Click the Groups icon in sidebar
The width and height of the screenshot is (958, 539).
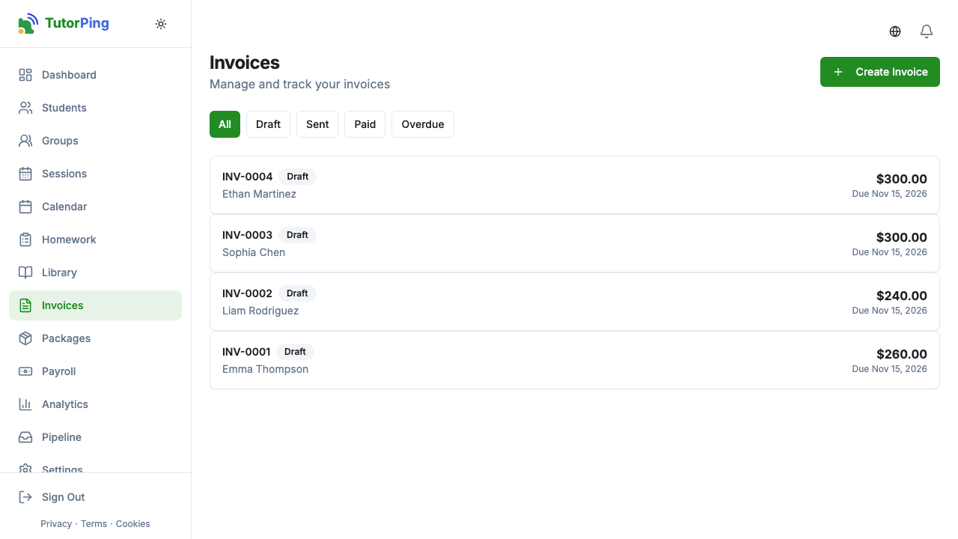pos(25,141)
